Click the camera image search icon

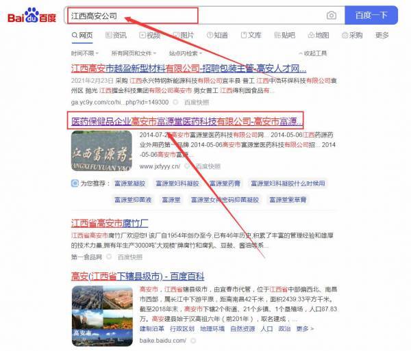(x=332, y=15)
